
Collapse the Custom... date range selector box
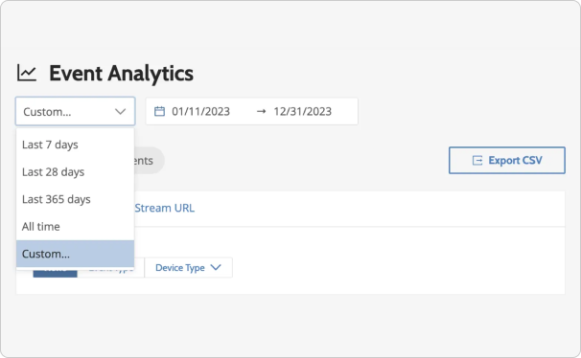(x=75, y=111)
